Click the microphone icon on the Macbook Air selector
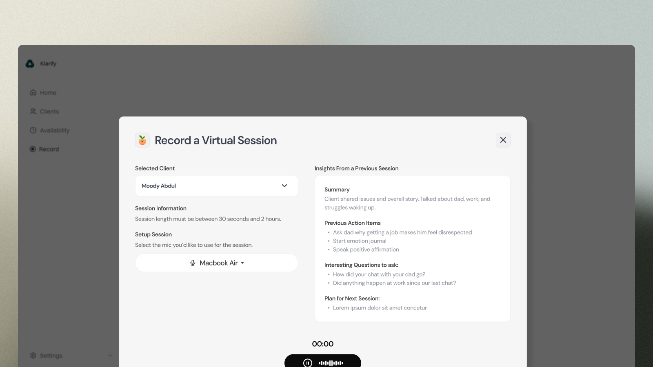 (x=192, y=263)
